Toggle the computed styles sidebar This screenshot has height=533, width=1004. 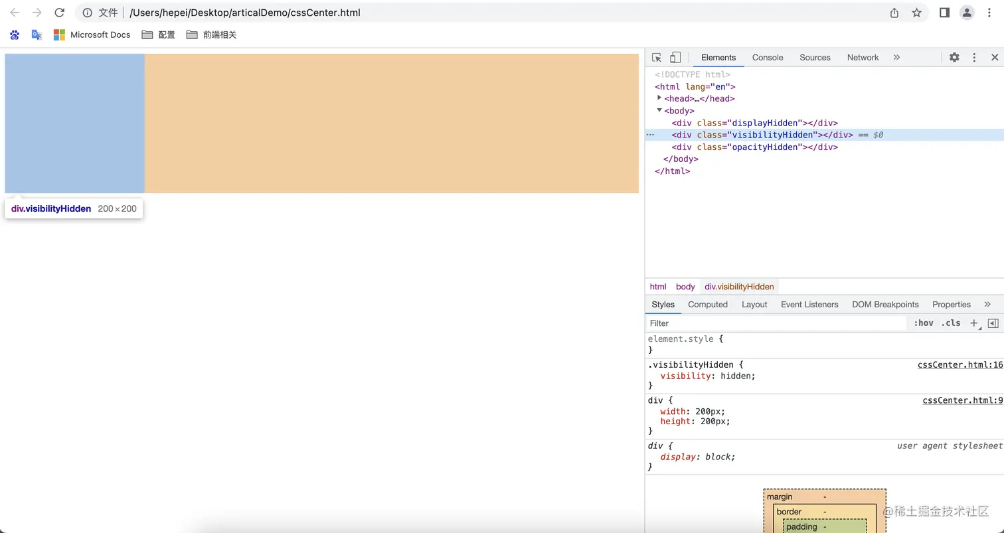click(993, 323)
